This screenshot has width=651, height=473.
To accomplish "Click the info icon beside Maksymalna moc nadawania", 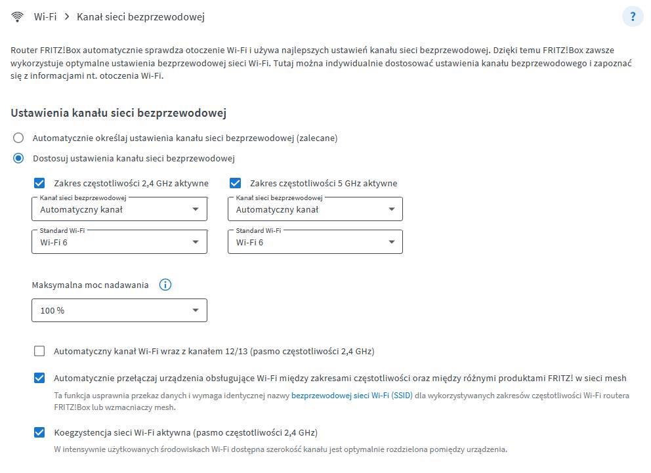I will point(165,285).
